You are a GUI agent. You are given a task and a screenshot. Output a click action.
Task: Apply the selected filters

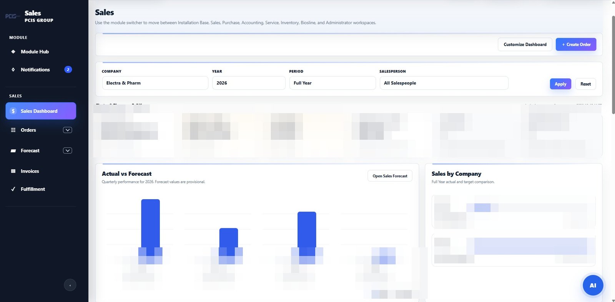[x=560, y=84]
